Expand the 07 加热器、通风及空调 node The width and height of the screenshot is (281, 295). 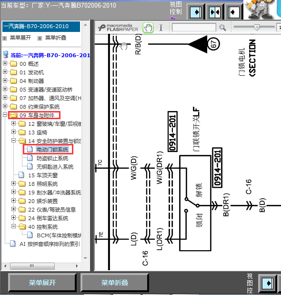click(x=5, y=97)
